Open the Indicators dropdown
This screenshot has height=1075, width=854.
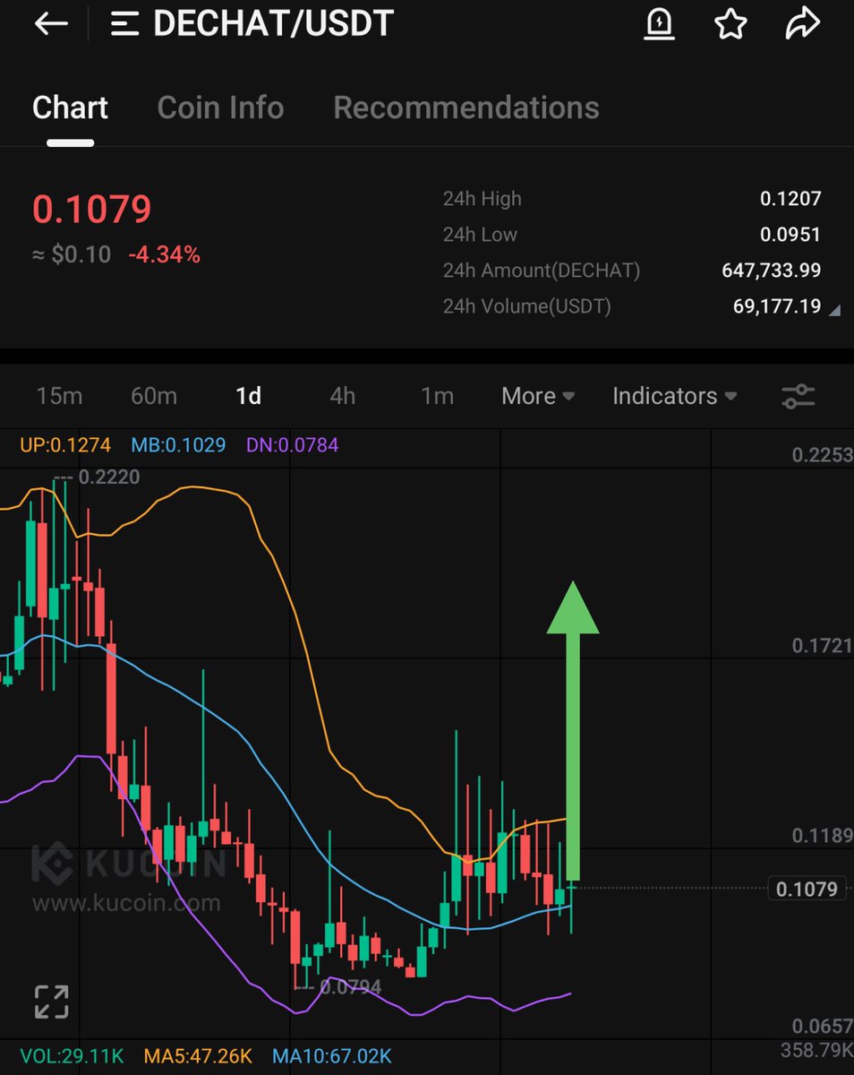pyautogui.click(x=674, y=396)
